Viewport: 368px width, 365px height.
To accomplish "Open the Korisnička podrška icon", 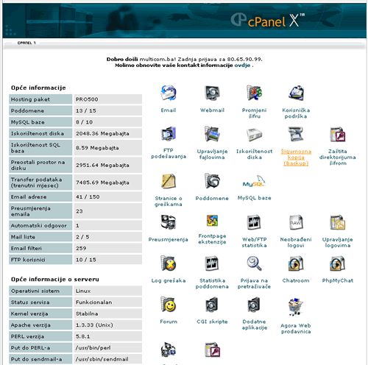I will point(296,93).
